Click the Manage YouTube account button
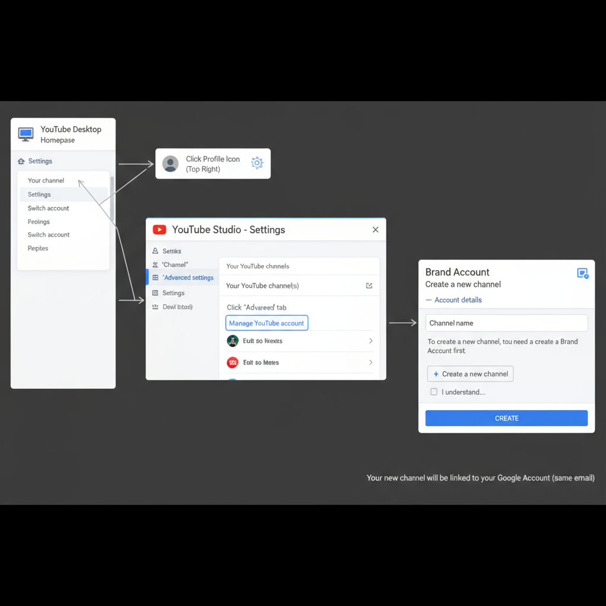The width and height of the screenshot is (606, 606). click(267, 323)
